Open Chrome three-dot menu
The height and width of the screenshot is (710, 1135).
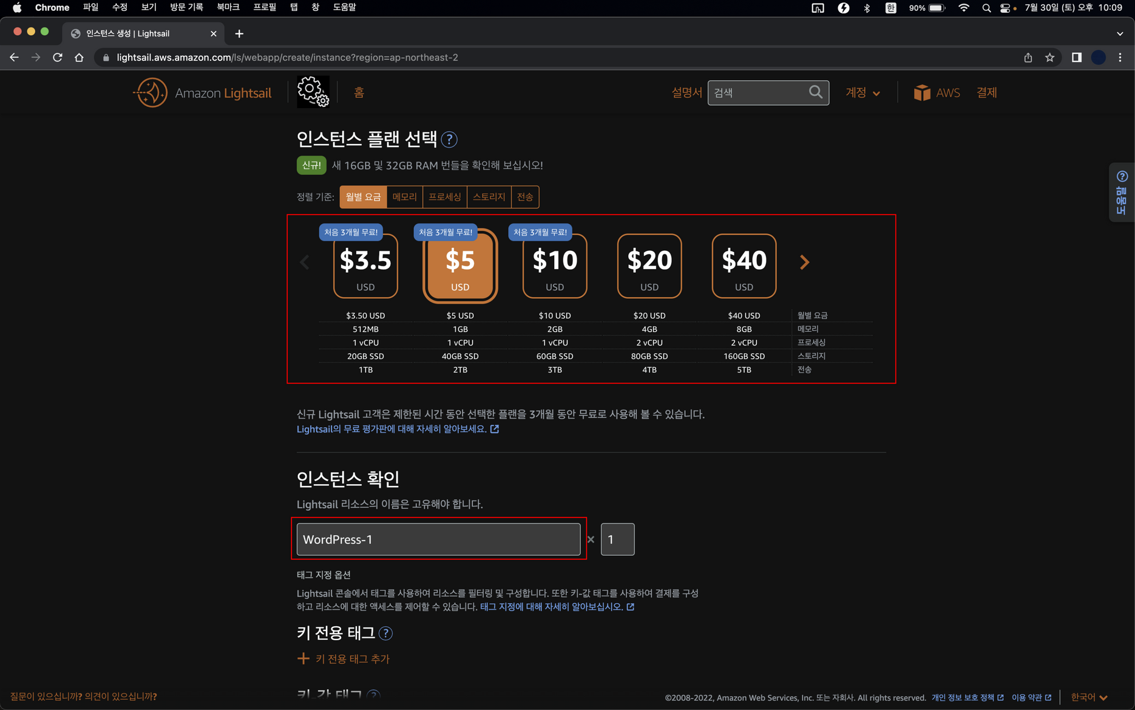pyautogui.click(x=1120, y=58)
